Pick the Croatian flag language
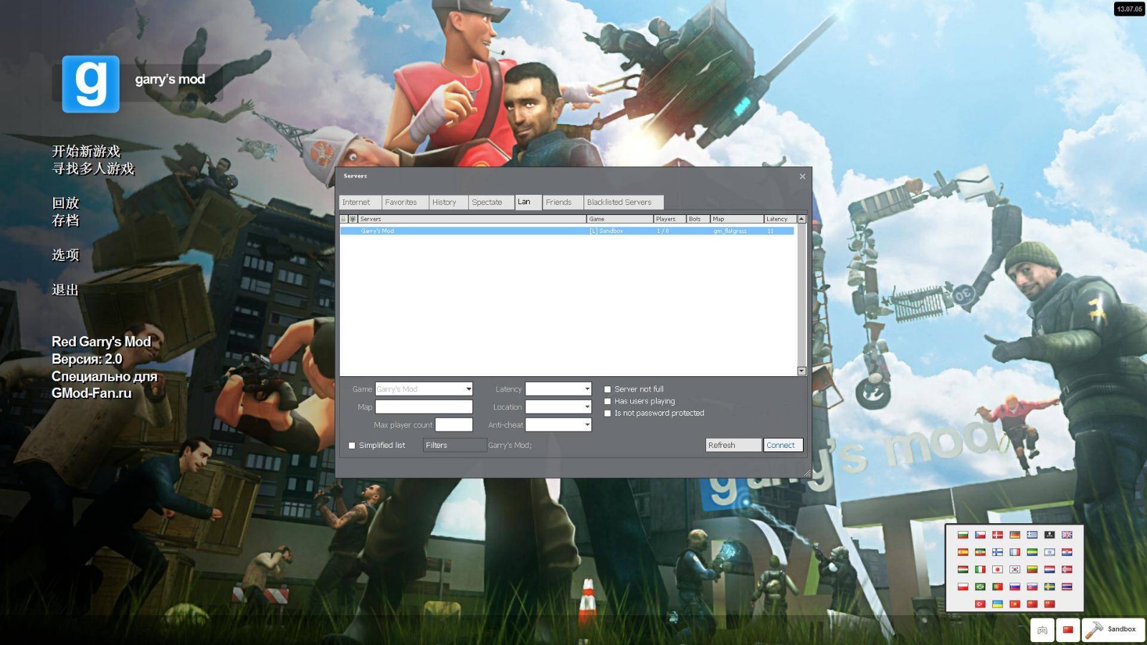The width and height of the screenshot is (1147, 645). click(1067, 552)
